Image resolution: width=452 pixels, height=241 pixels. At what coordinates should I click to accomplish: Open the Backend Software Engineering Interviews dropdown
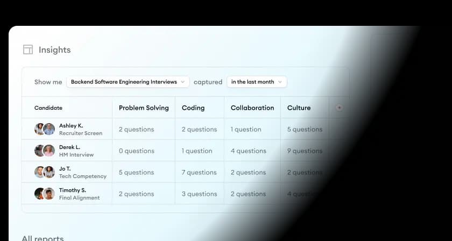click(x=128, y=82)
